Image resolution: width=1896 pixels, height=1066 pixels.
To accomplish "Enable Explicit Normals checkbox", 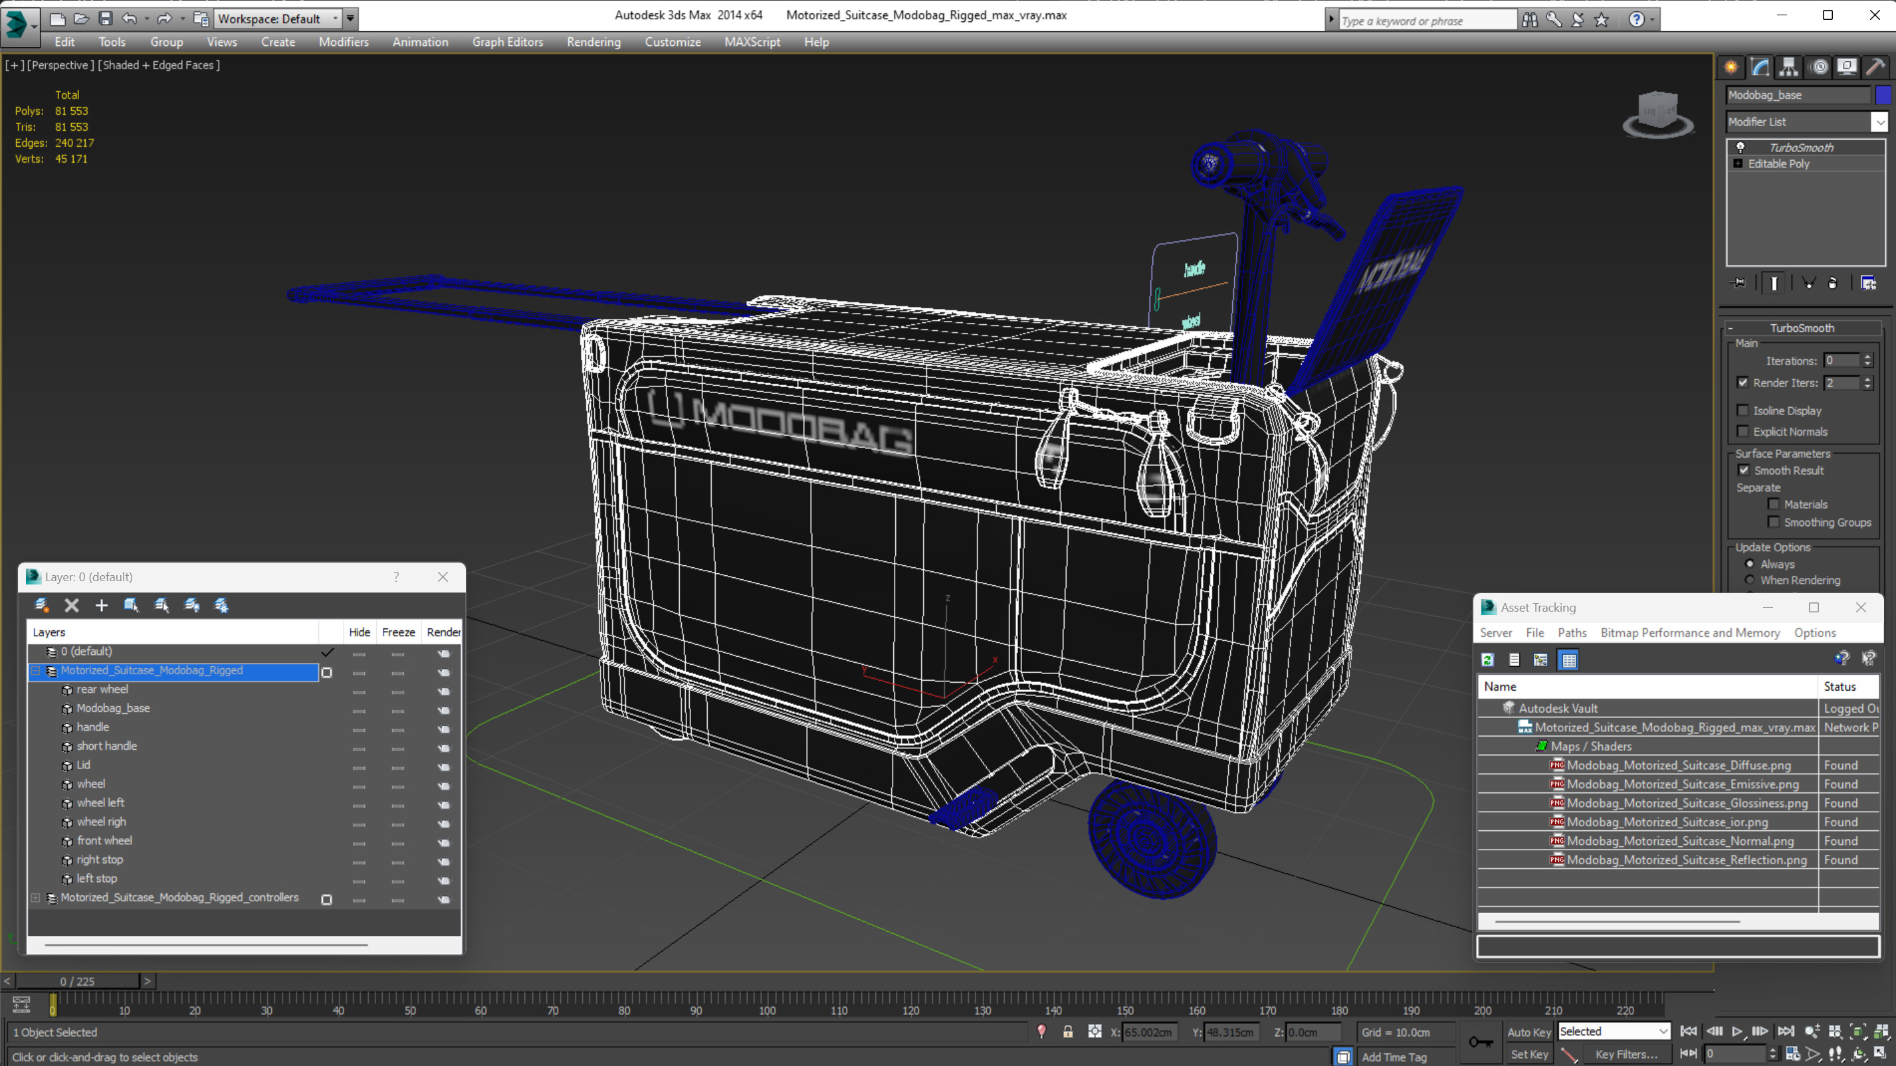I will click(x=1742, y=431).
